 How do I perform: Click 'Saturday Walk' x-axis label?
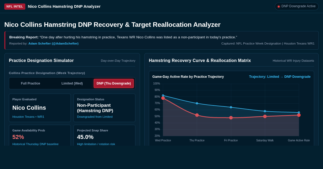click(x=265, y=140)
